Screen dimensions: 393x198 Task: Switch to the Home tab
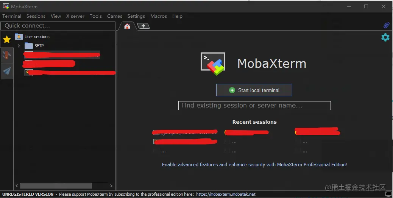127,26
